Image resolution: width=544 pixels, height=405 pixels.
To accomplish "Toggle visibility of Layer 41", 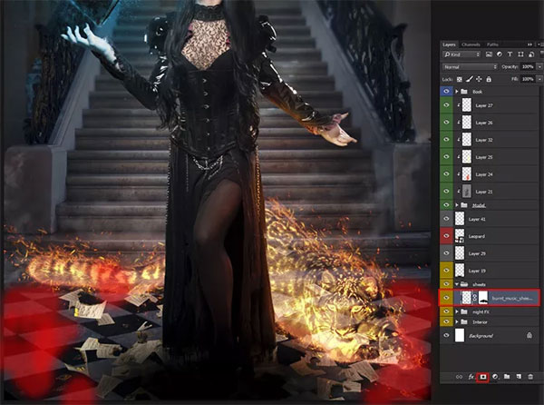I will pos(446,219).
